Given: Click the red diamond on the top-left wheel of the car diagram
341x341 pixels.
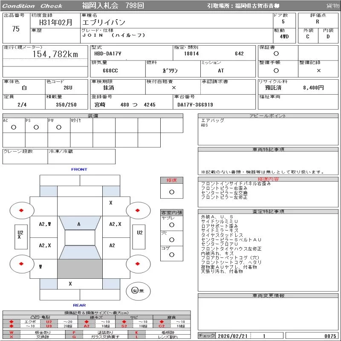Looking at the screenshot, I should (x=21, y=211).
